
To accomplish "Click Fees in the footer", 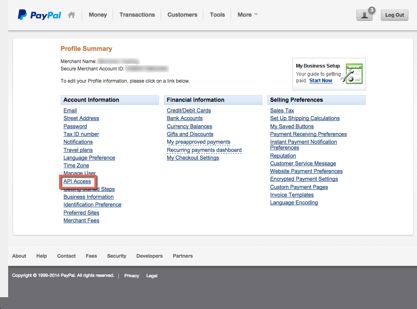I will coord(91,256).
